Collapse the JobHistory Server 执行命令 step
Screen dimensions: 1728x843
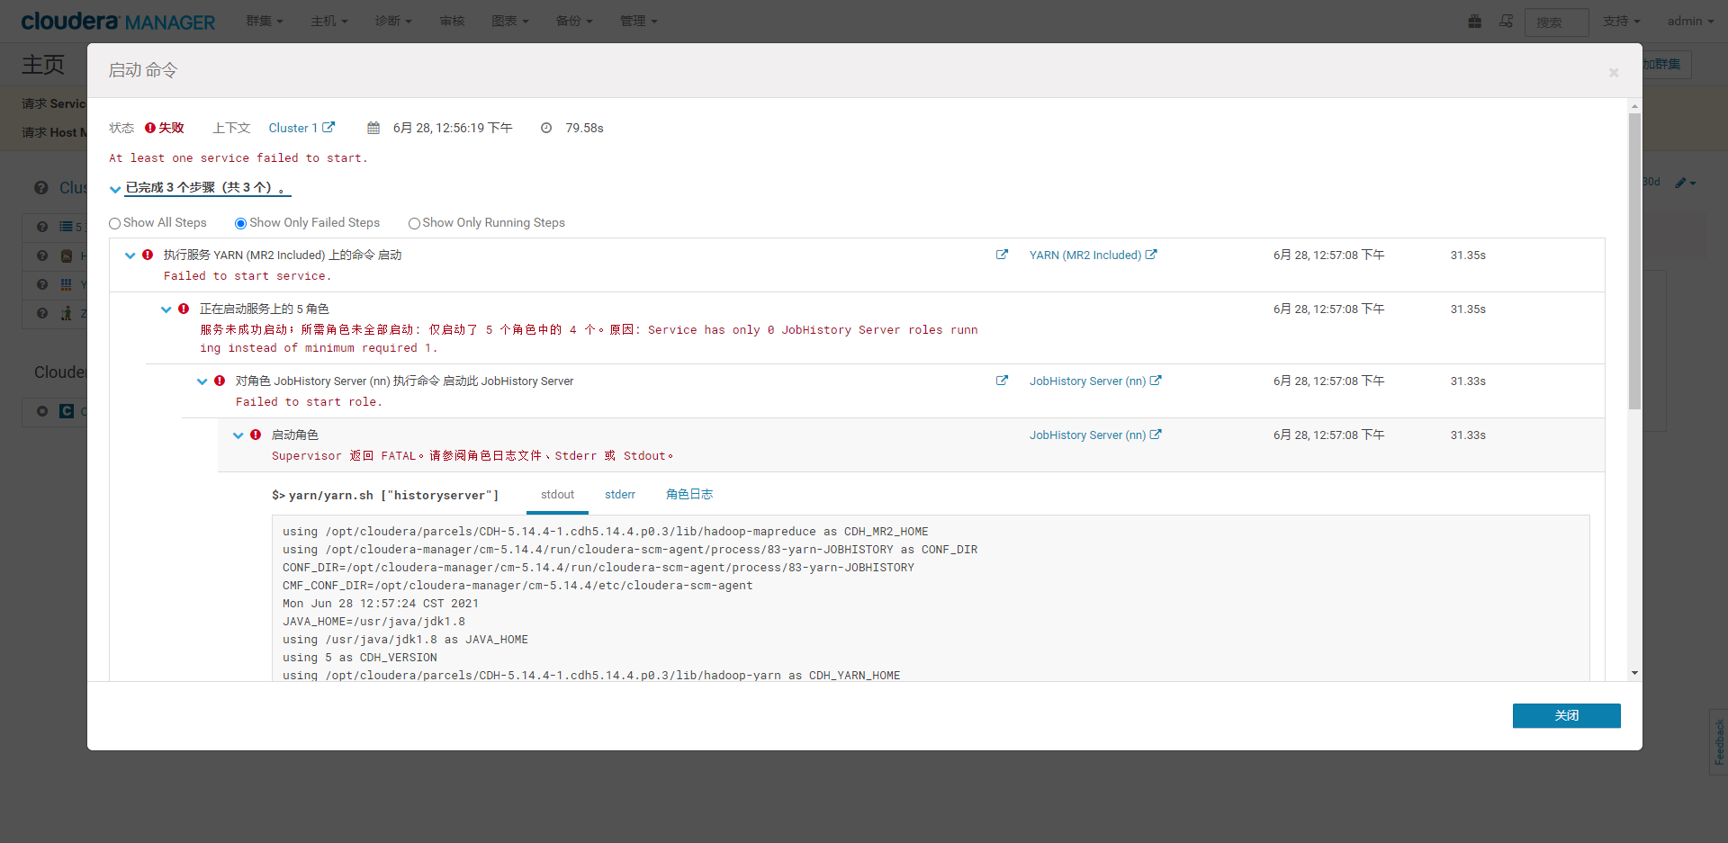(x=202, y=381)
